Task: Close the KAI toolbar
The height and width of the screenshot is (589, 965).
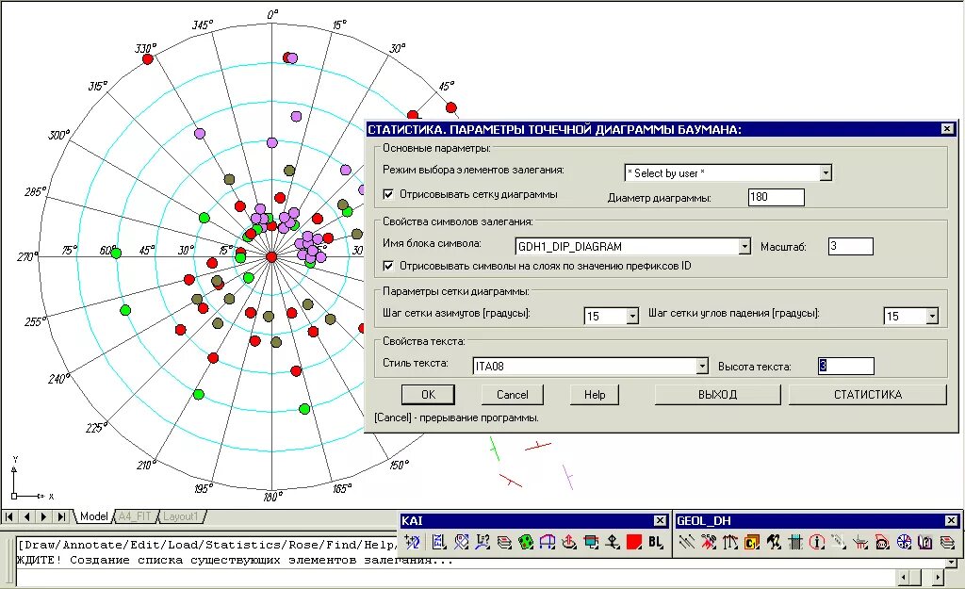Action: click(660, 521)
